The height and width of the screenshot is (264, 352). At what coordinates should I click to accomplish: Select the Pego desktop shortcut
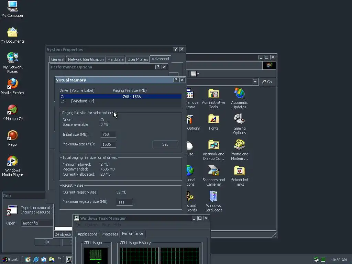coord(13,138)
